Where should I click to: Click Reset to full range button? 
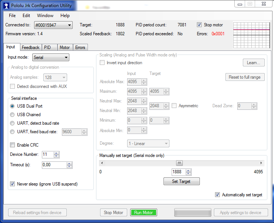(x=245, y=77)
